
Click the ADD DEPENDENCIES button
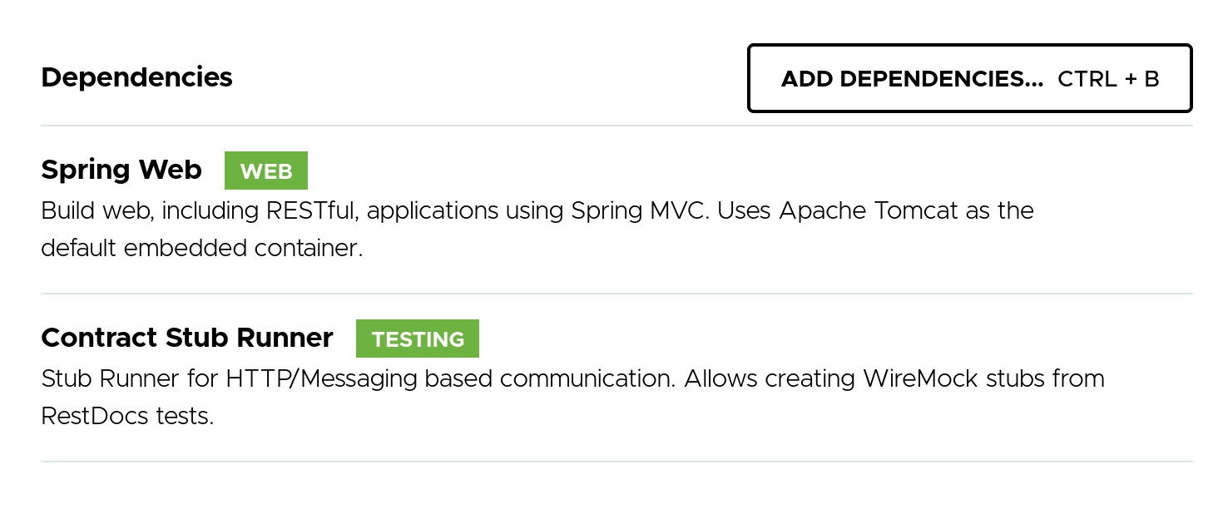(x=911, y=79)
